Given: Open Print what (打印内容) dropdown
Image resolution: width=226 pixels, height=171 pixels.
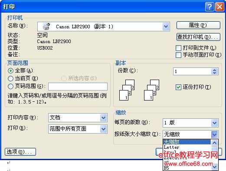Looking at the screenshot, I should tap(103, 117).
